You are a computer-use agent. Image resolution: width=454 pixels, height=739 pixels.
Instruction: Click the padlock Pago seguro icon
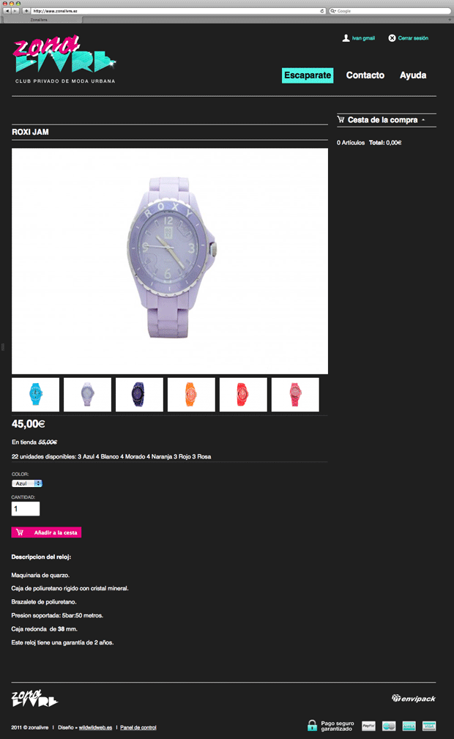[312, 725]
